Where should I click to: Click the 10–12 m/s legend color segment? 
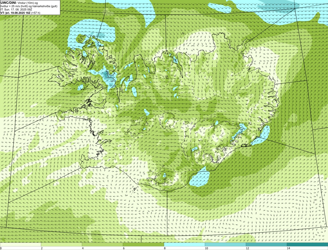[x=225, y=245]
